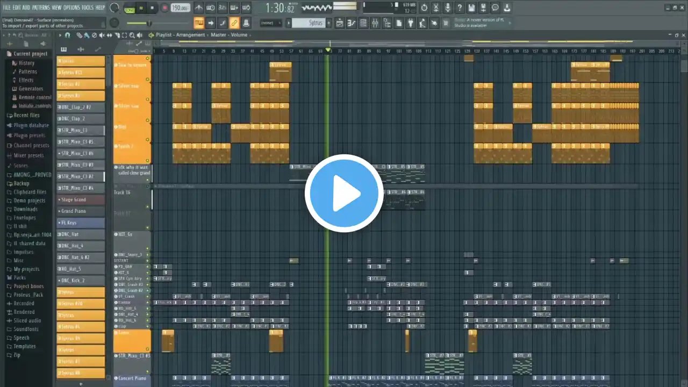The width and height of the screenshot is (688, 387).
Task: Select the DNC_Kick_2 item in picker
Action: 81,281
